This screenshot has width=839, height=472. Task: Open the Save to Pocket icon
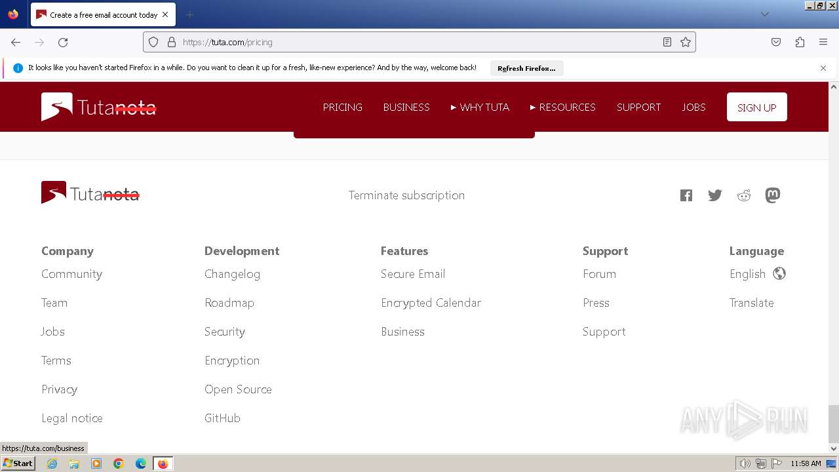click(x=776, y=42)
